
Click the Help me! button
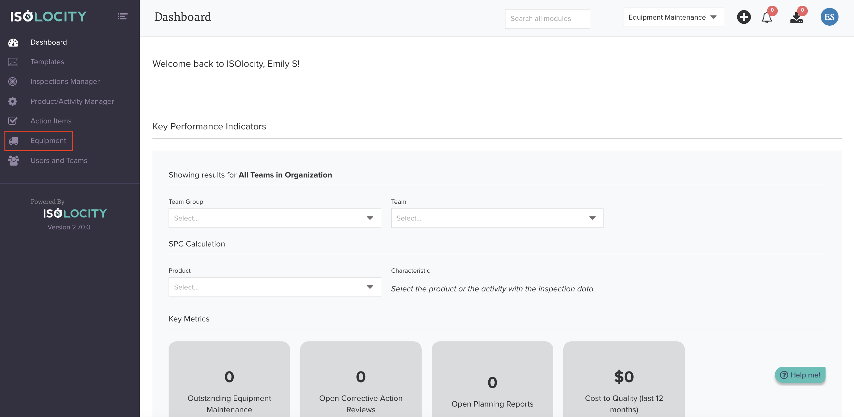click(800, 375)
